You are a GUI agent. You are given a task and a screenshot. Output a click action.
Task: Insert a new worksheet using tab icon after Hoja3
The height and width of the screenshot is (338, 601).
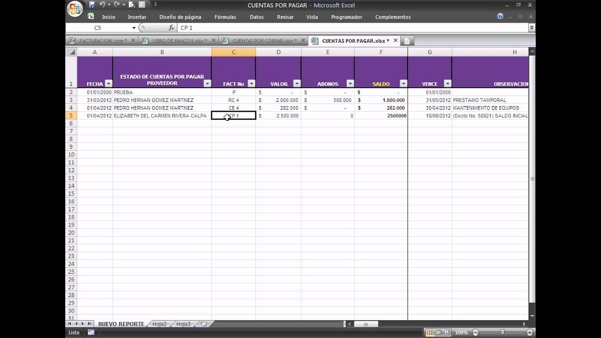pos(203,324)
